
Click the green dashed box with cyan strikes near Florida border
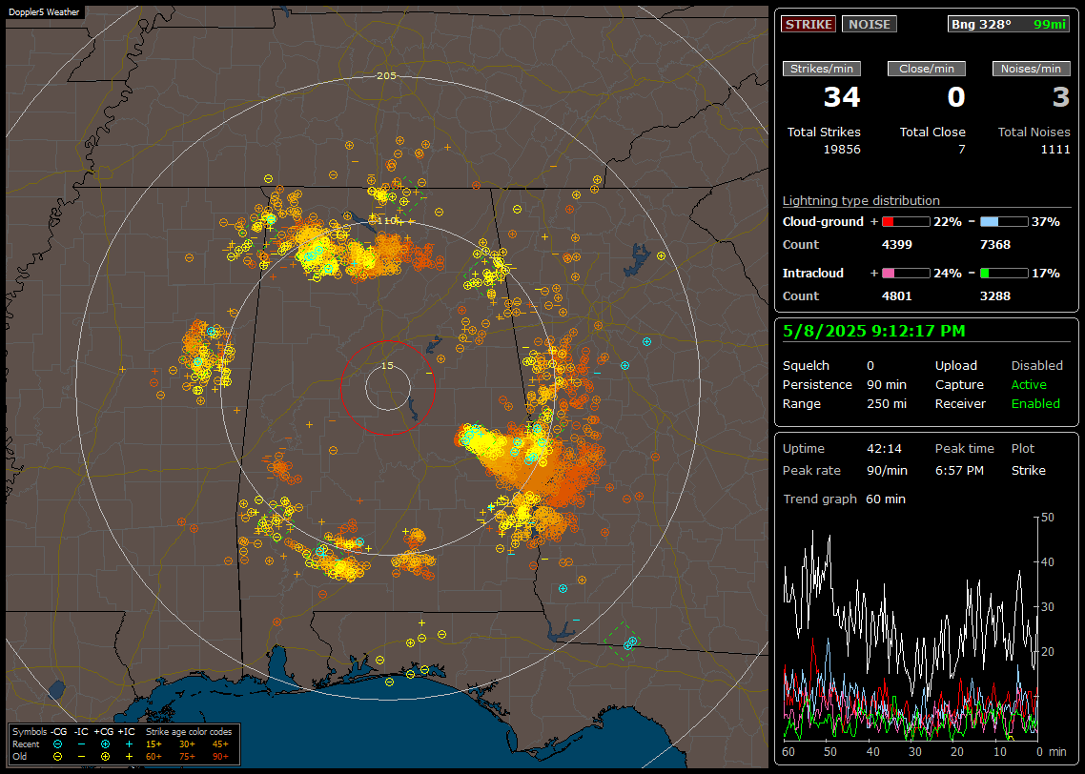622,641
